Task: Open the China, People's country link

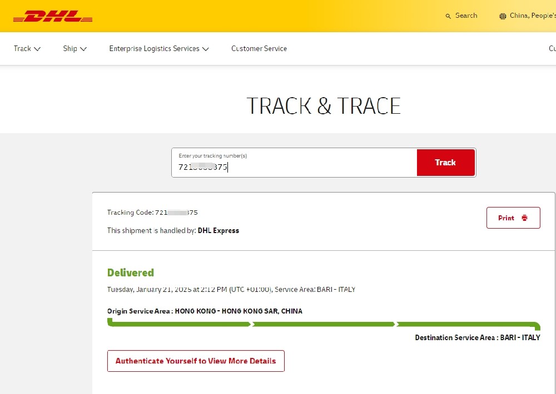Action: [x=532, y=16]
